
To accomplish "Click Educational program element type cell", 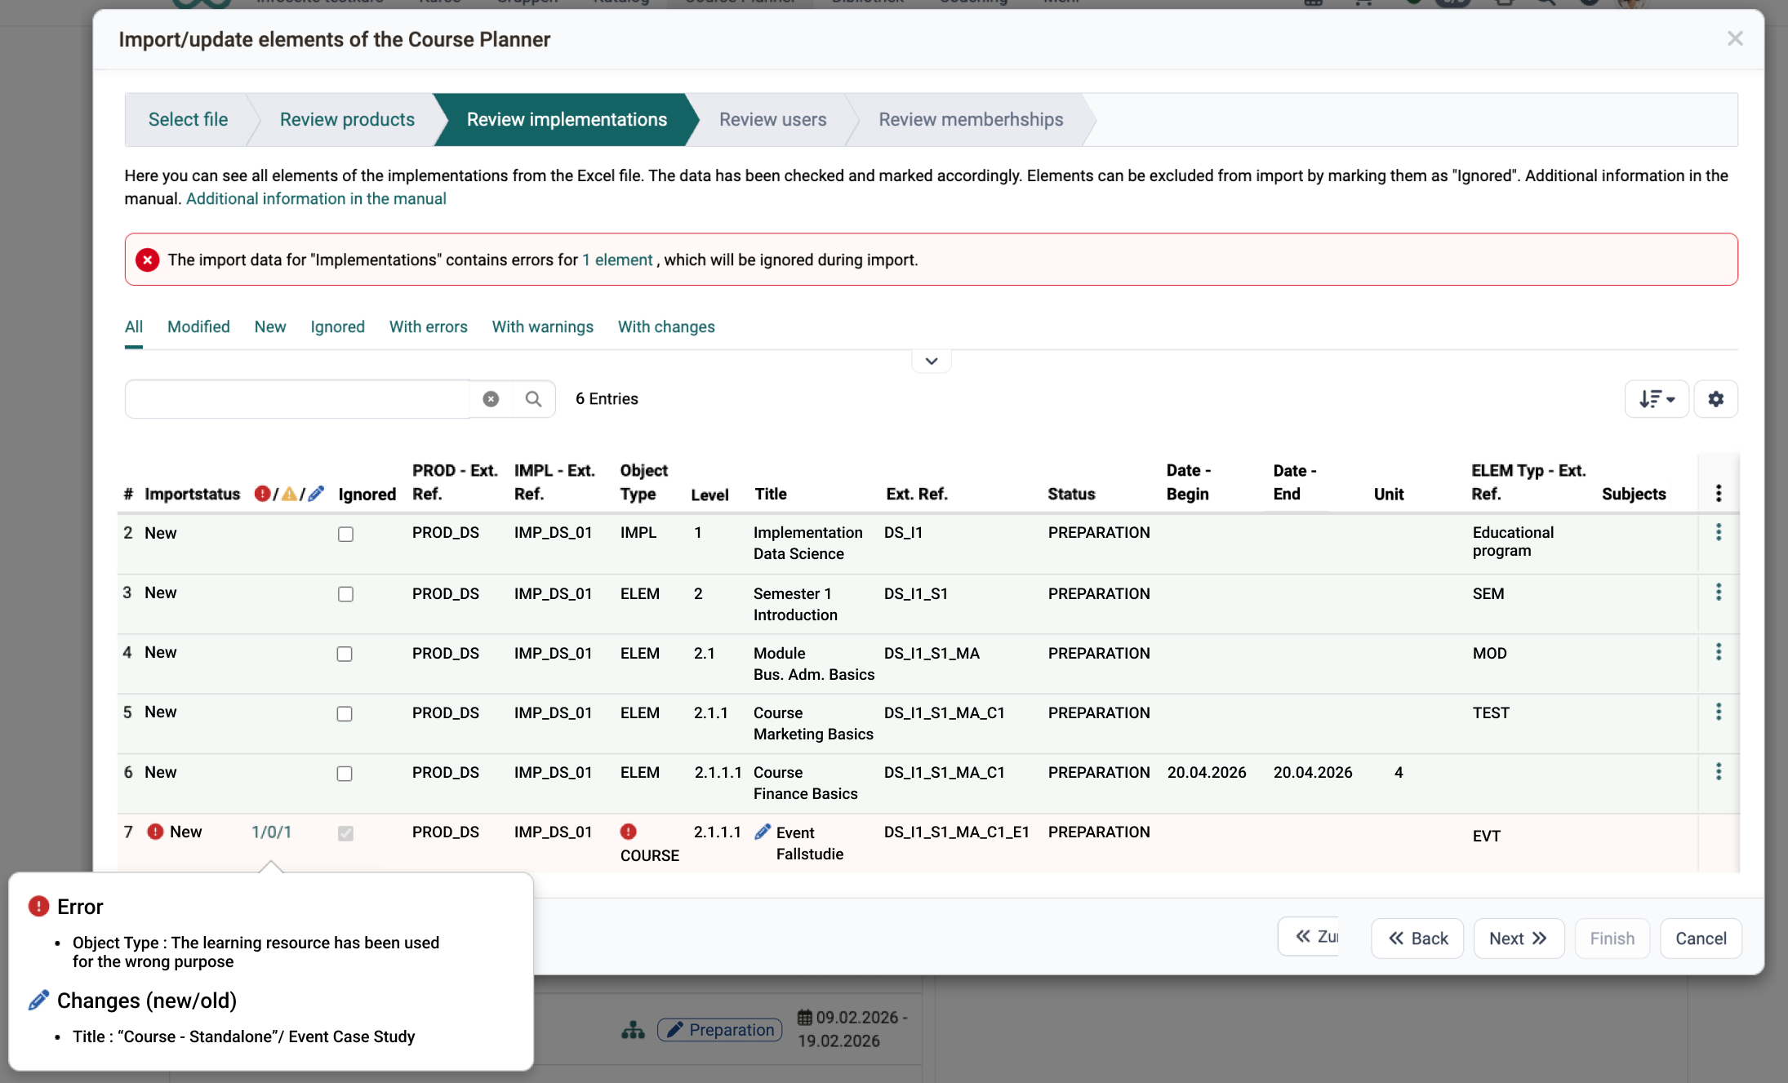I will click(1513, 541).
